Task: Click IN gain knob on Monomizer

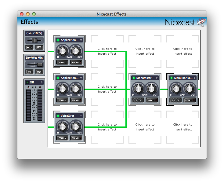Action: (x=138, y=89)
